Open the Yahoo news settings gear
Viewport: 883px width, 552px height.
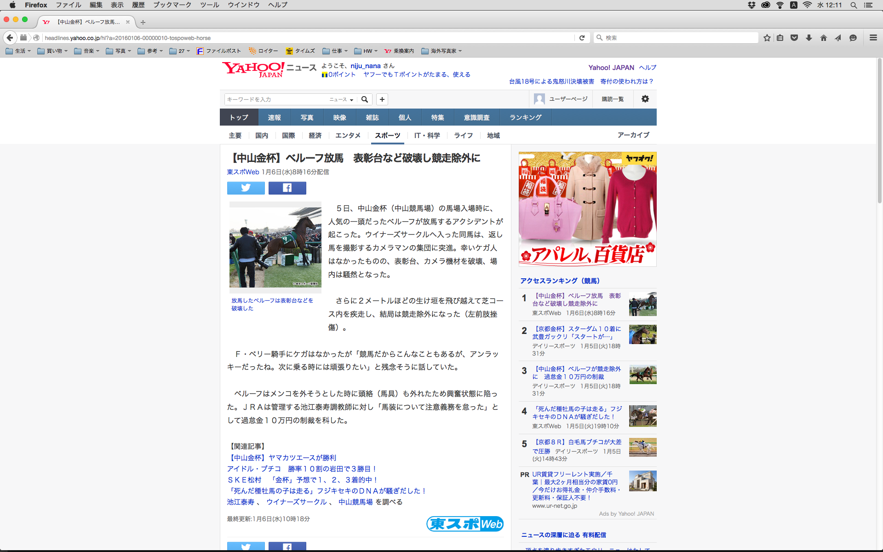tap(645, 99)
